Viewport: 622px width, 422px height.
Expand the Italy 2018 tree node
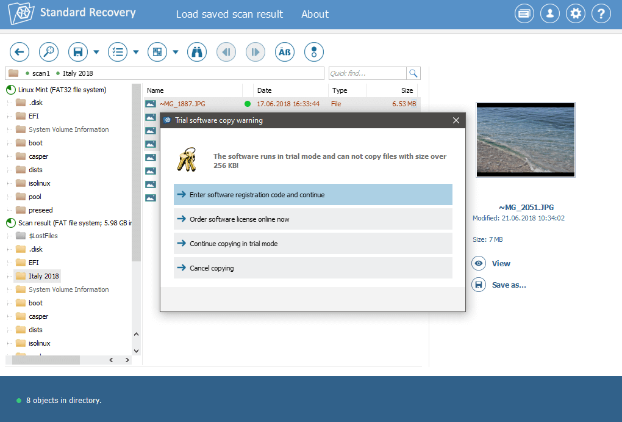[9, 276]
